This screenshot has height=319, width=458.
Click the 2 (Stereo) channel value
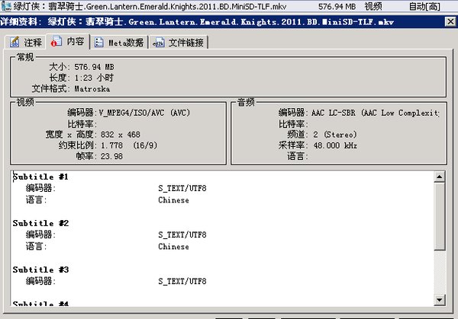tap(335, 134)
